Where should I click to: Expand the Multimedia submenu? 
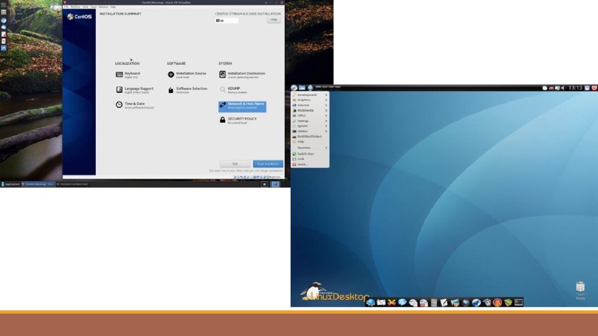click(x=310, y=110)
